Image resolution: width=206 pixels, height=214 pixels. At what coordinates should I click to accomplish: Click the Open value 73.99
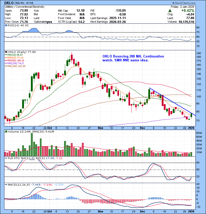24,11
